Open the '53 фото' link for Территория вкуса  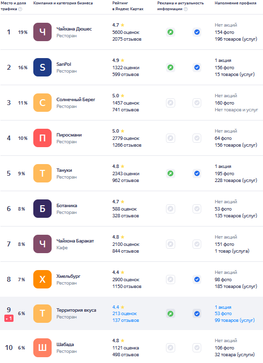click(x=223, y=314)
